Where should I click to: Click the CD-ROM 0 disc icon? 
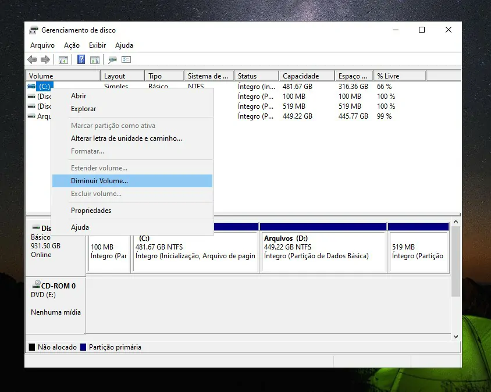click(36, 284)
